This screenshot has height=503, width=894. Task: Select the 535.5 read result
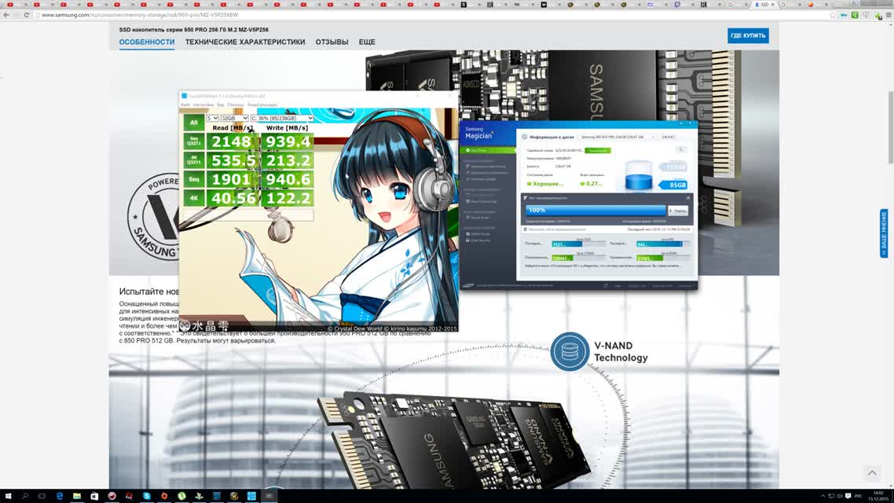[232, 160]
